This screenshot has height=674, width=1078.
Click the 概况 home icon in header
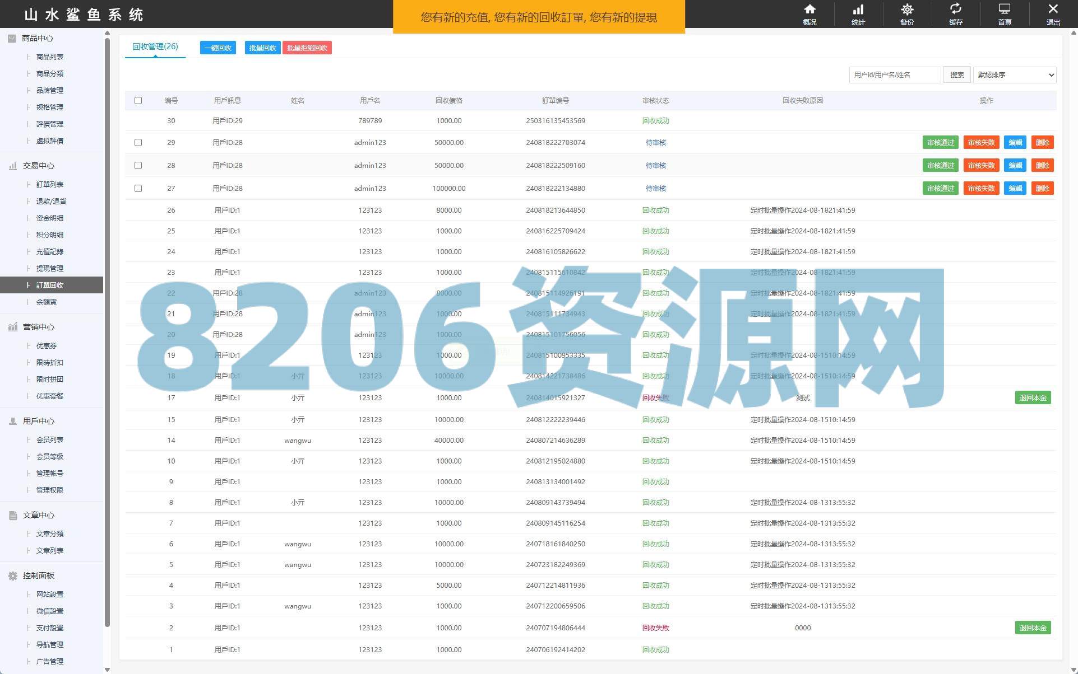(x=809, y=10)
